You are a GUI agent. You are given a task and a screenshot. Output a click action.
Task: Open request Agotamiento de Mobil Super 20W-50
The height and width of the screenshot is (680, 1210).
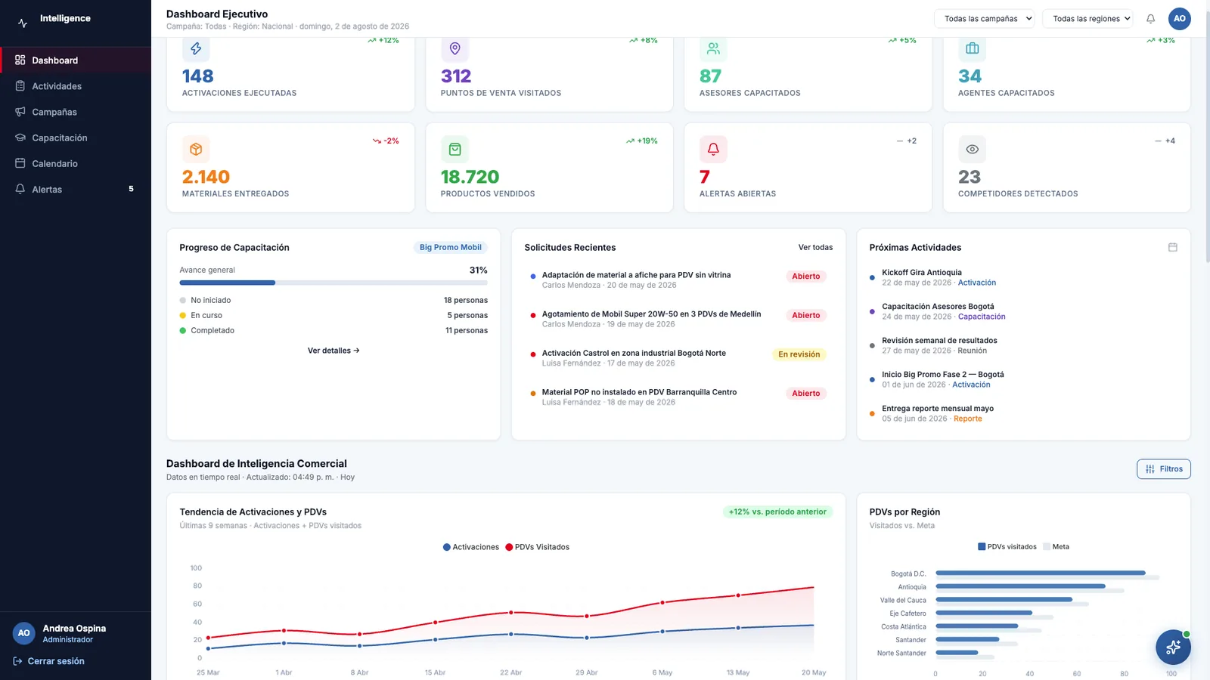678,319
